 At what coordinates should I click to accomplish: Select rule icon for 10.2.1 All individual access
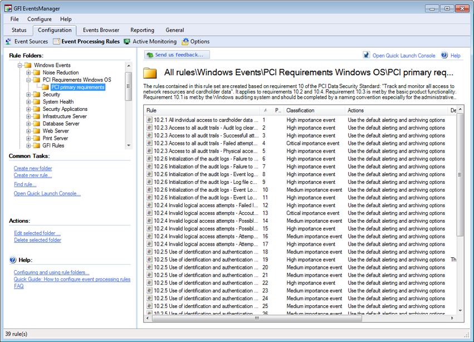pos(149,120)
